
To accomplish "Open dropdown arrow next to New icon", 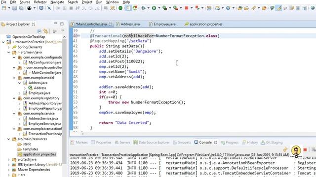I will click(x=9, y=8).
